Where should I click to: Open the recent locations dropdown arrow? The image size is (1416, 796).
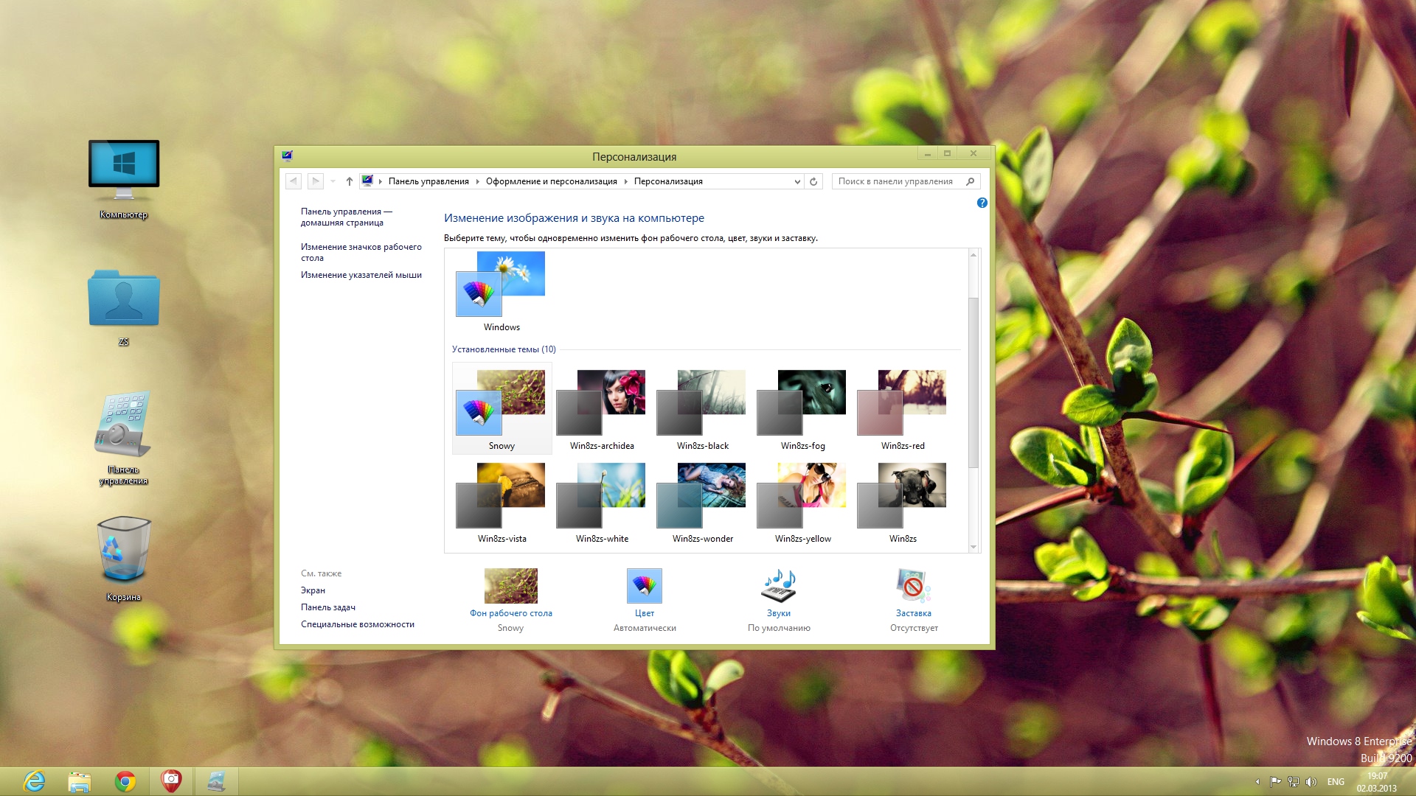[x=333, y=181]
